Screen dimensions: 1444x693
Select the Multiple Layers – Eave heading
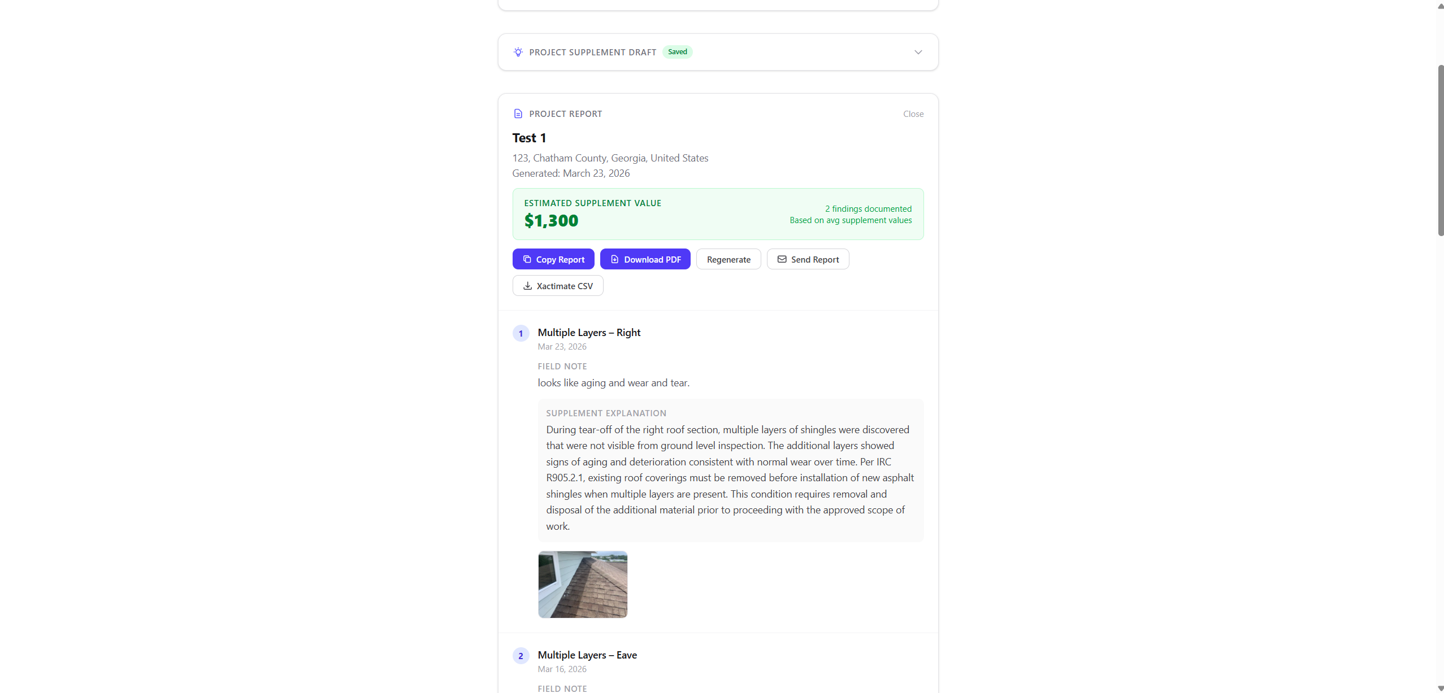tap(587, 655)
